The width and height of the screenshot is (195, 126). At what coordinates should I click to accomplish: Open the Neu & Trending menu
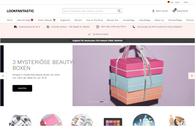click(x=95, y=20)
